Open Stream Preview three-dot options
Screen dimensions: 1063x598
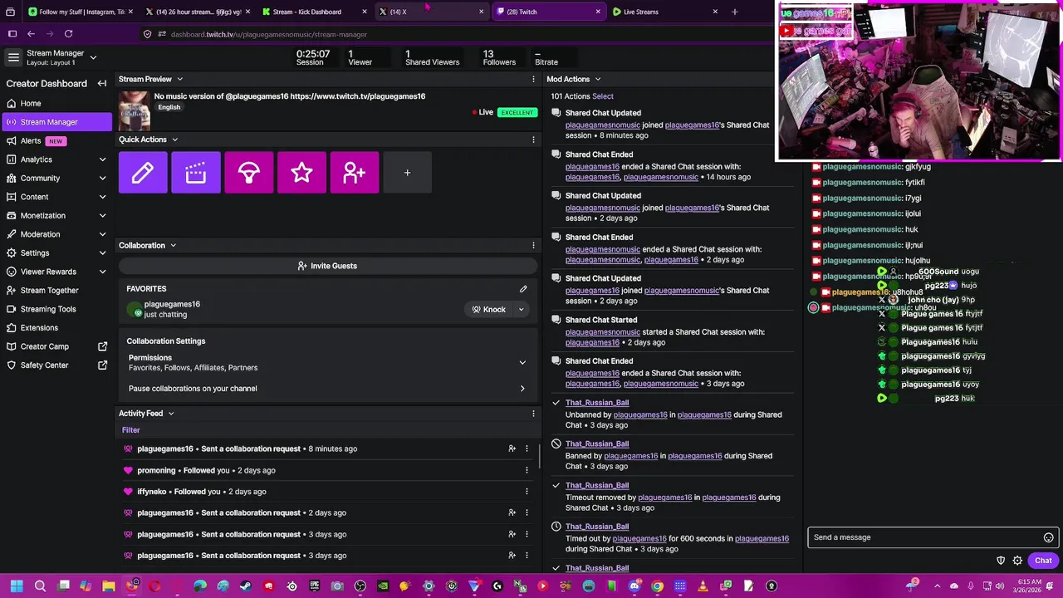(x=533, y=79)
